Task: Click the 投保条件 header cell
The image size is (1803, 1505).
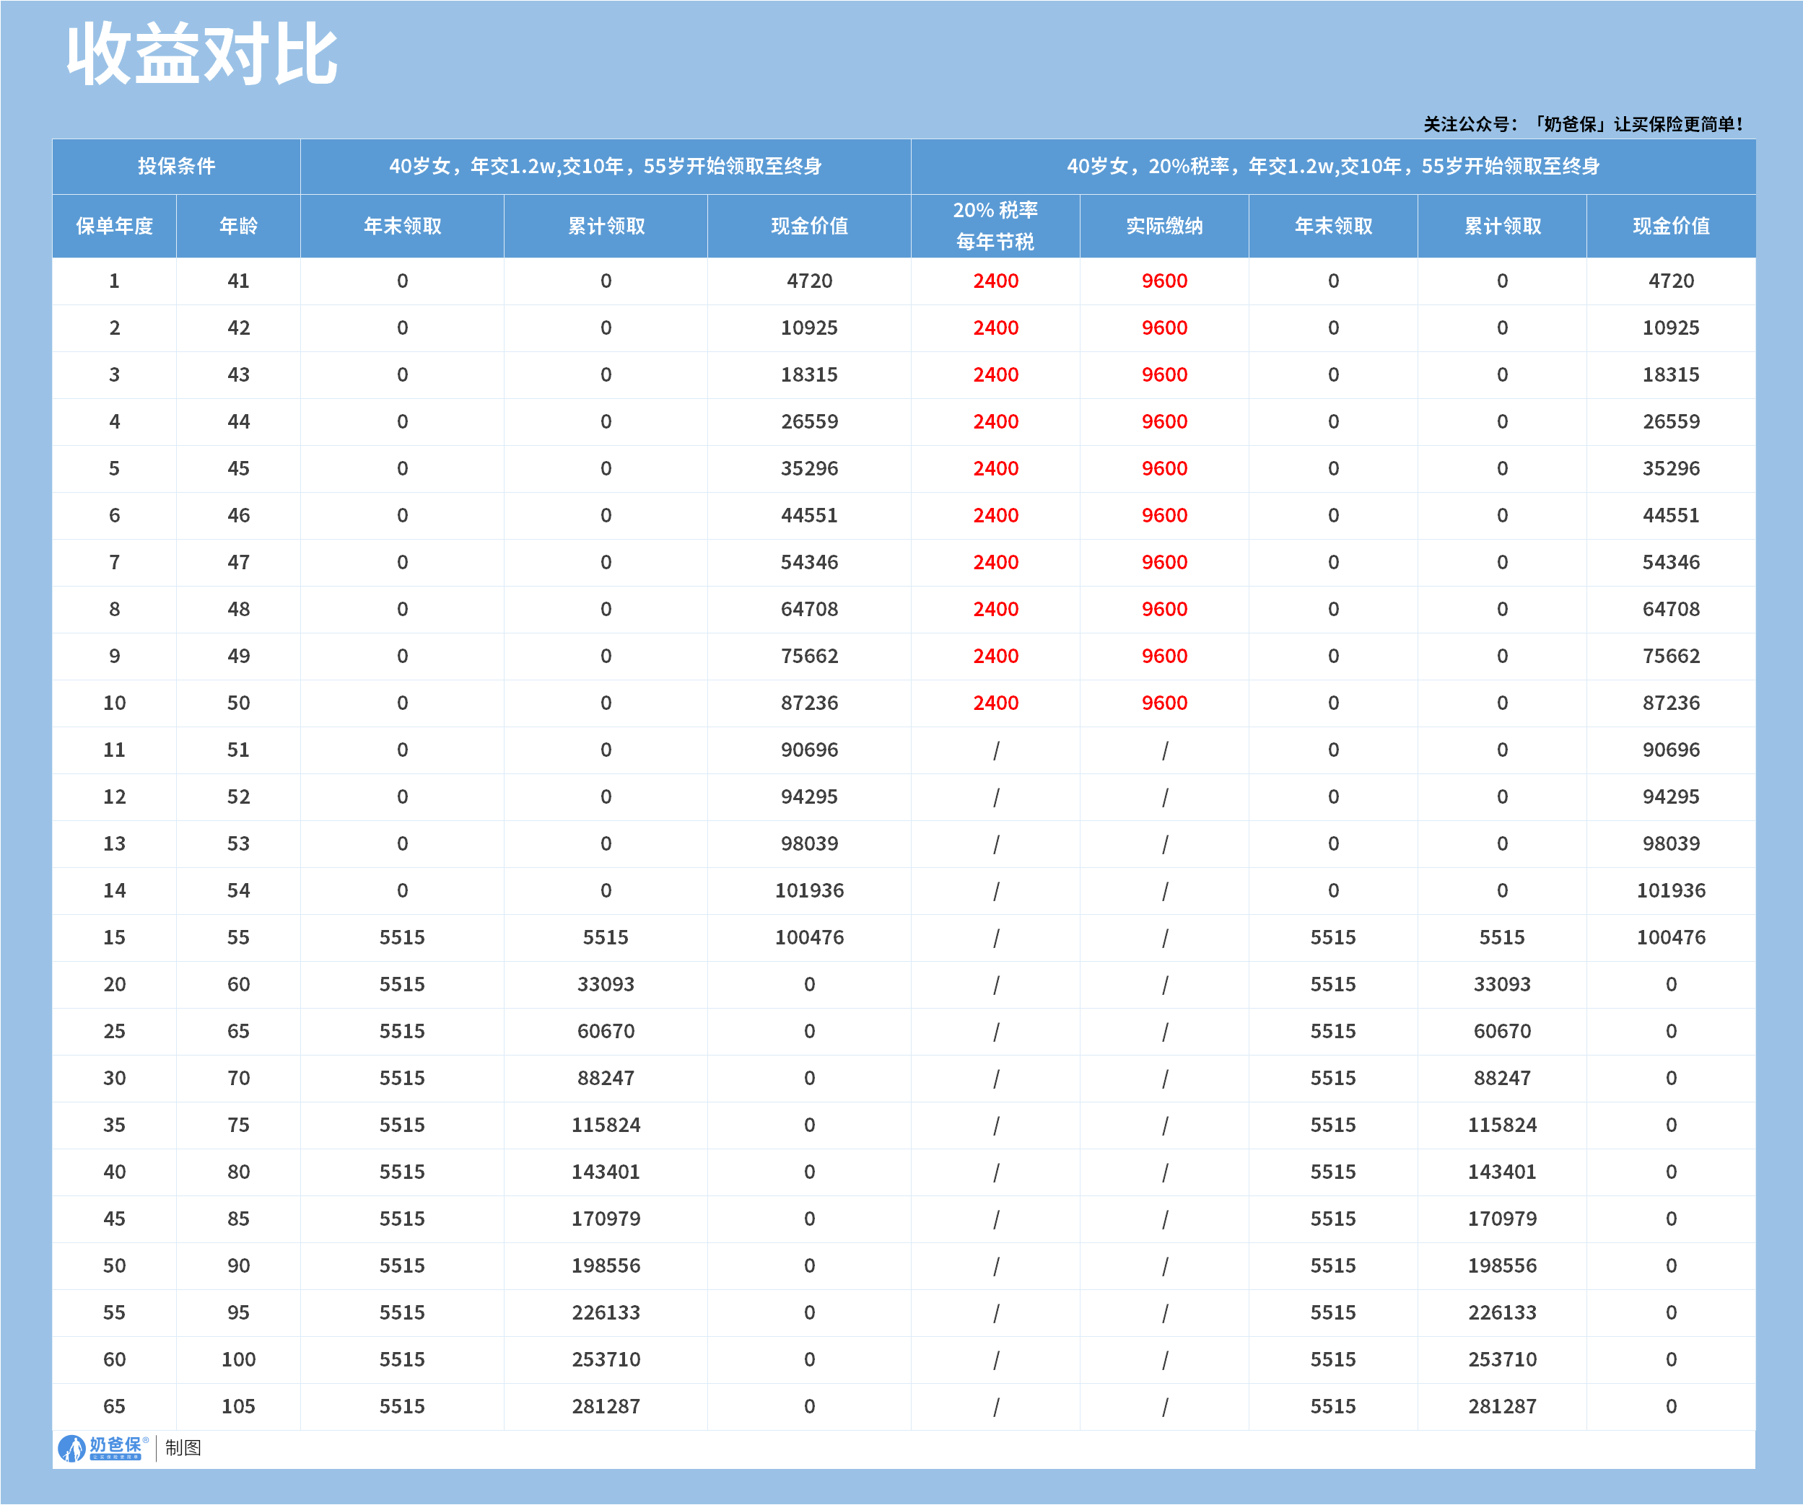Action: pyautogui.click(x=176, y=167)
